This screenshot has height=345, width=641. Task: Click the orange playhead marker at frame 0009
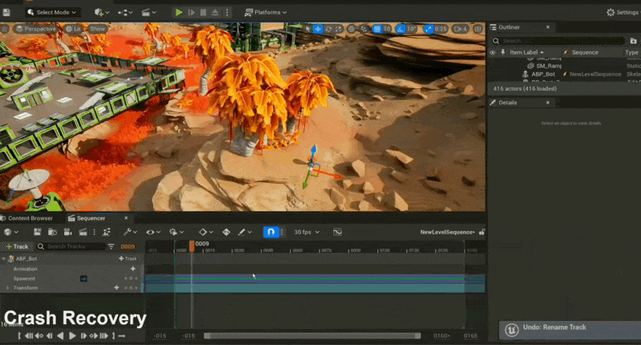click(x=191, y=245)
